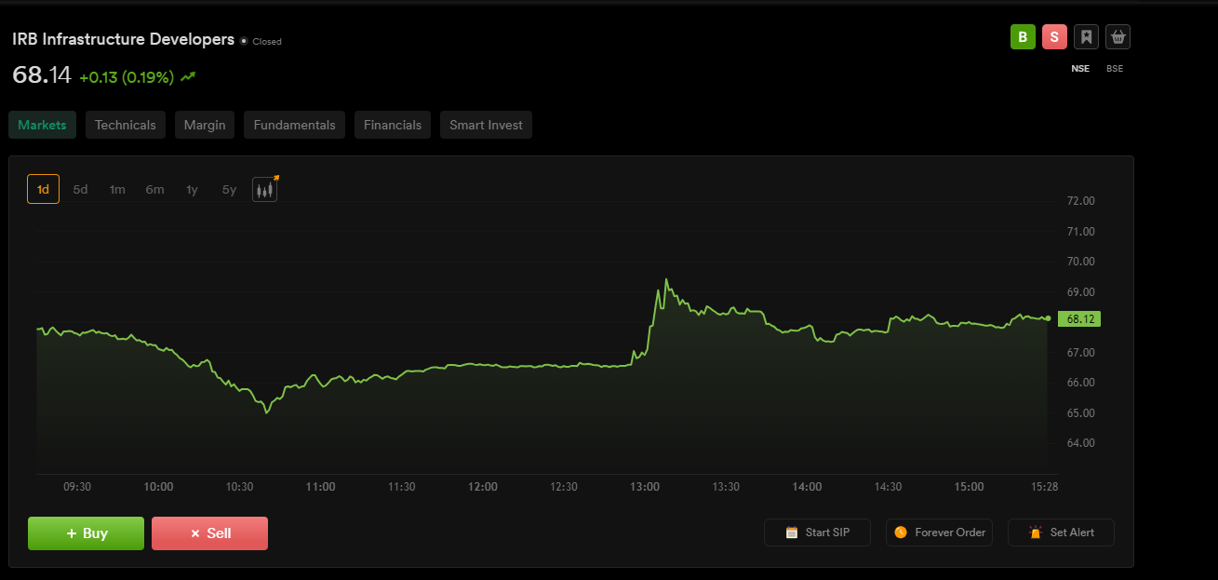The image size is (1218, 580).
Task: Click the +0.13 (0.19%) change value
Action: (127, 77)
